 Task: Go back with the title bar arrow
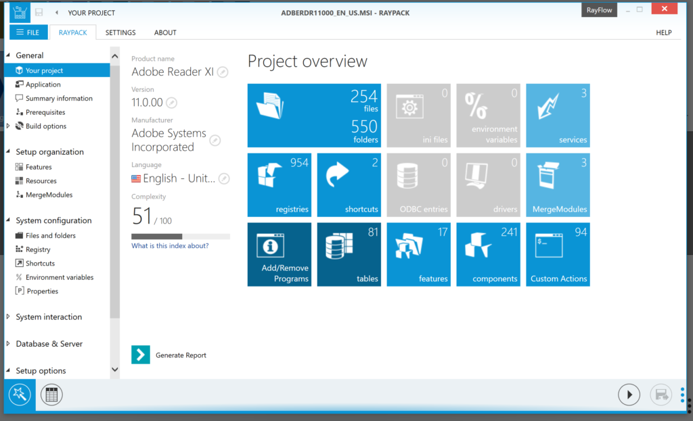57,12
